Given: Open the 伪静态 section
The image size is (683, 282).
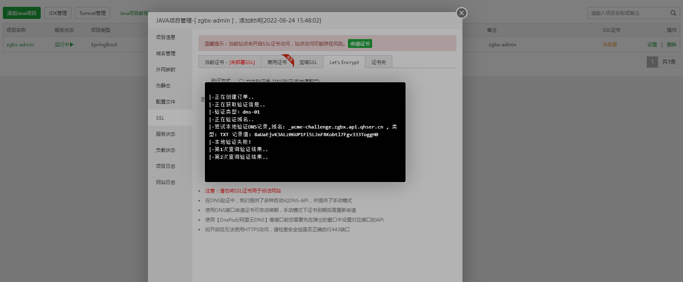Looking at the screenshot, I should pos(163,85).
